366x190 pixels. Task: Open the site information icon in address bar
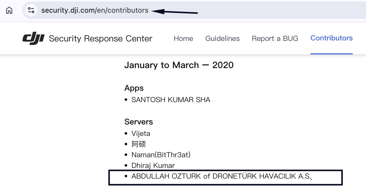click(31, 10)
